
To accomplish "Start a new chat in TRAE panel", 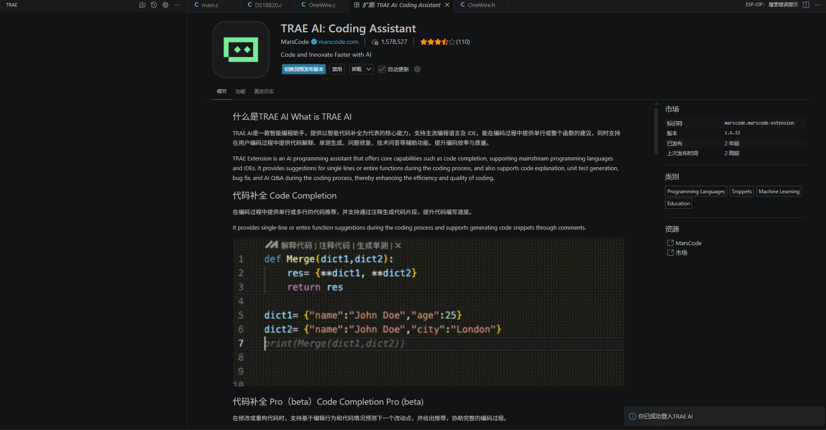I will click(x=142, y=5).
